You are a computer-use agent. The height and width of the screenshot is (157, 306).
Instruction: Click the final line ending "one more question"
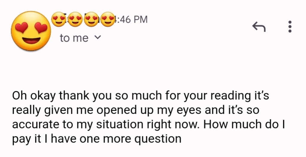tap(97, 139)
